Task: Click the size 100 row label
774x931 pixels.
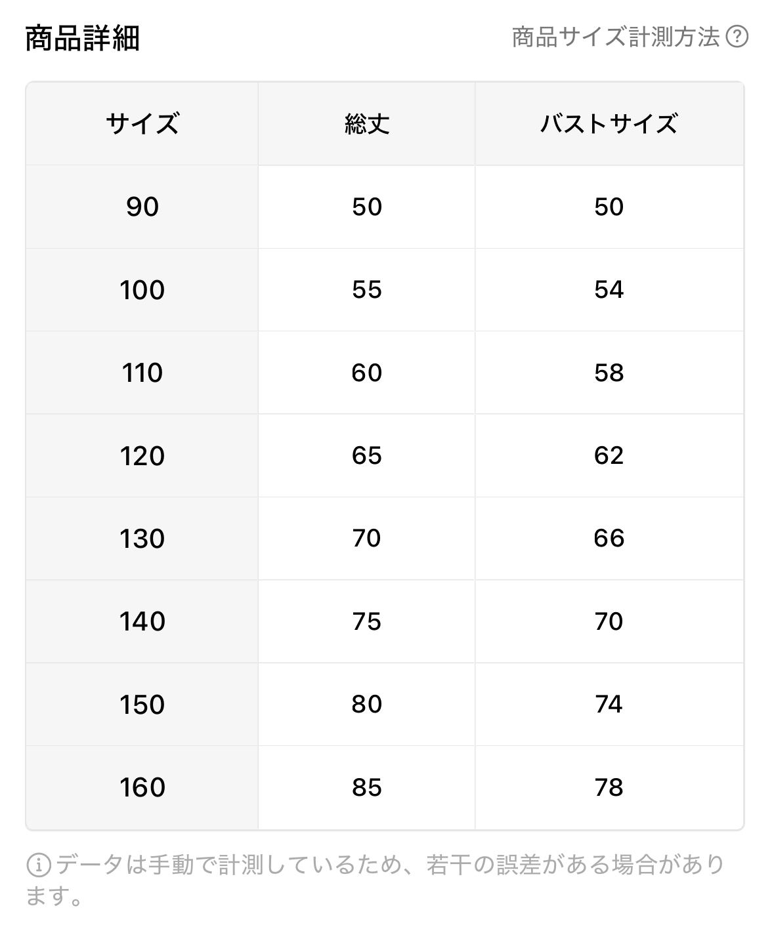Action: 142,289
